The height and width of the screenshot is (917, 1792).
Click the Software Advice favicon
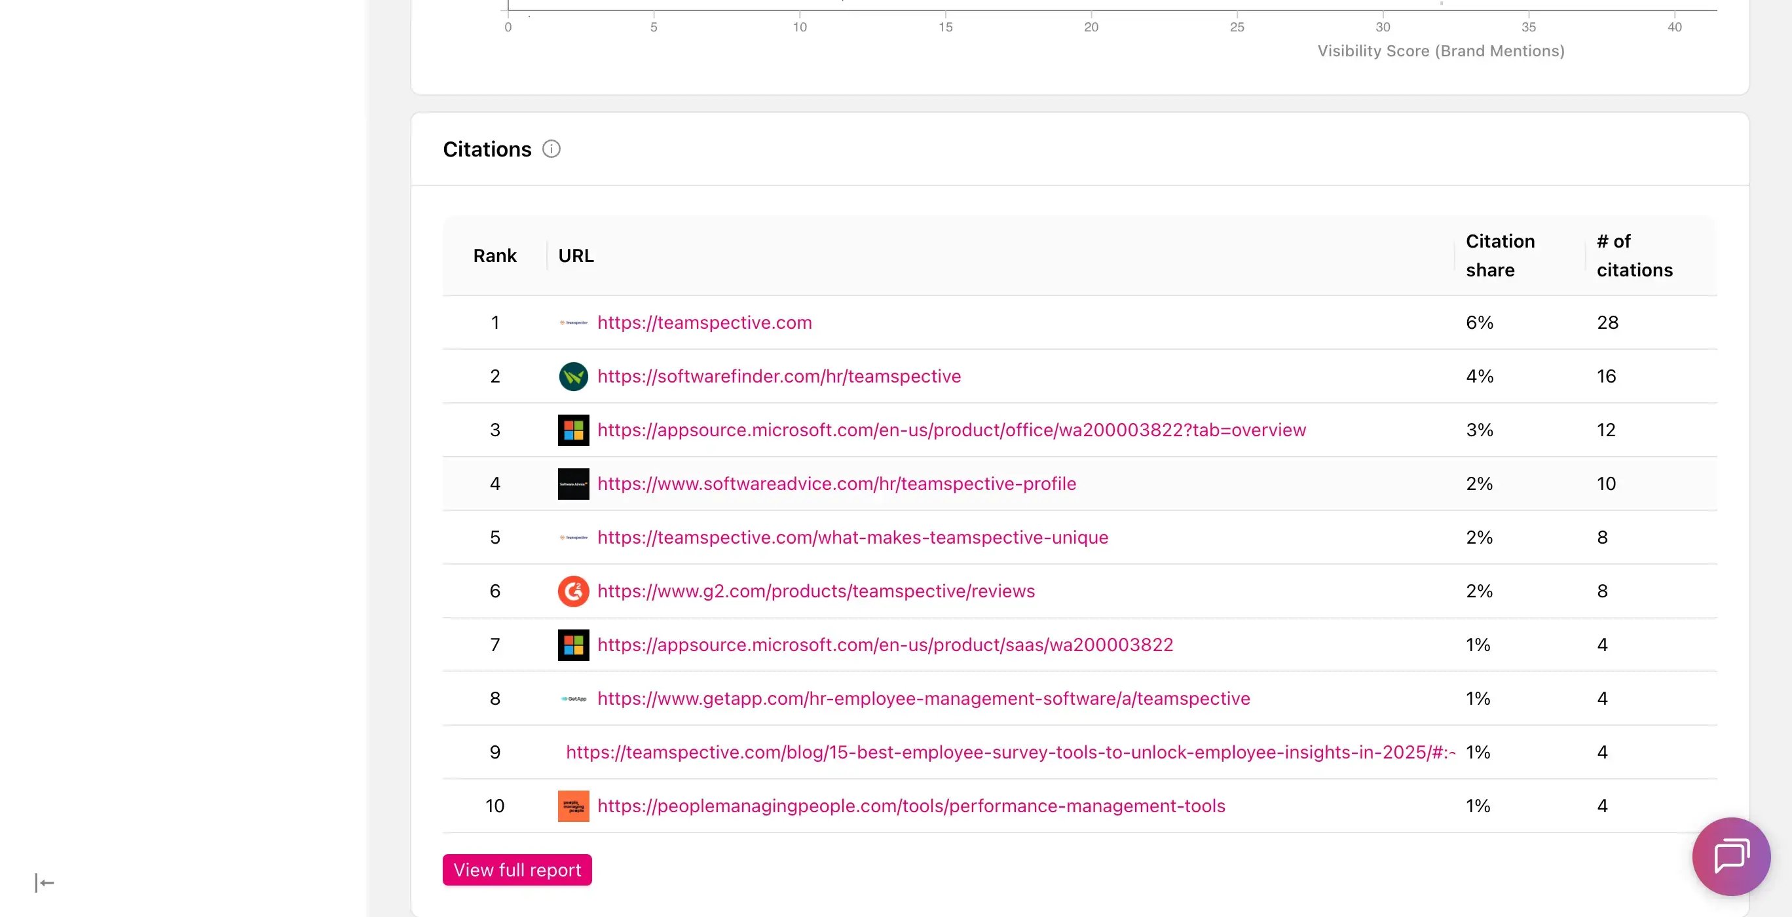coord(573,483)
